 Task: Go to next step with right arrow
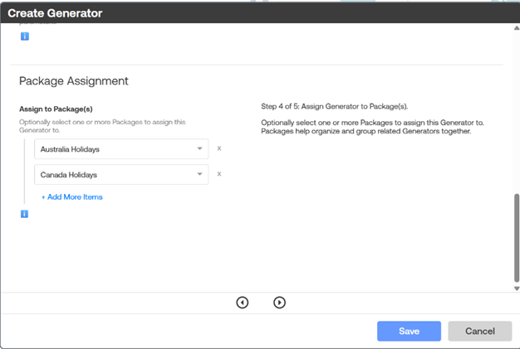click(x=279, y=303)
